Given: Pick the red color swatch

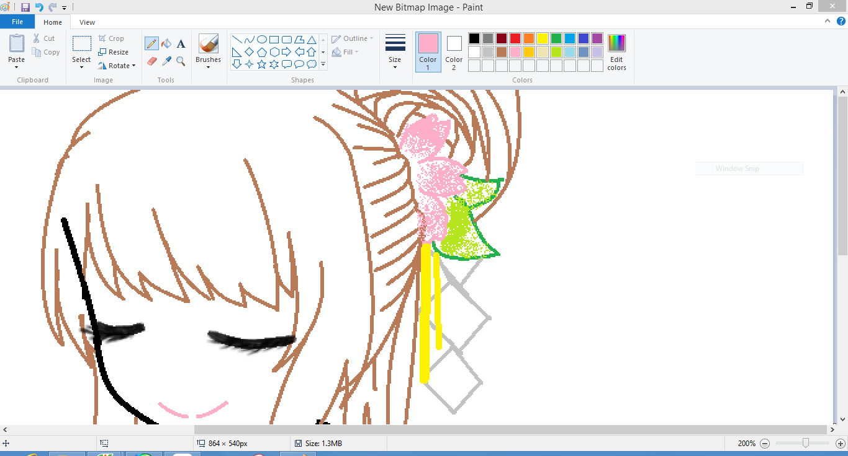Looking at the screenshot, I should (x=515, y=38).
